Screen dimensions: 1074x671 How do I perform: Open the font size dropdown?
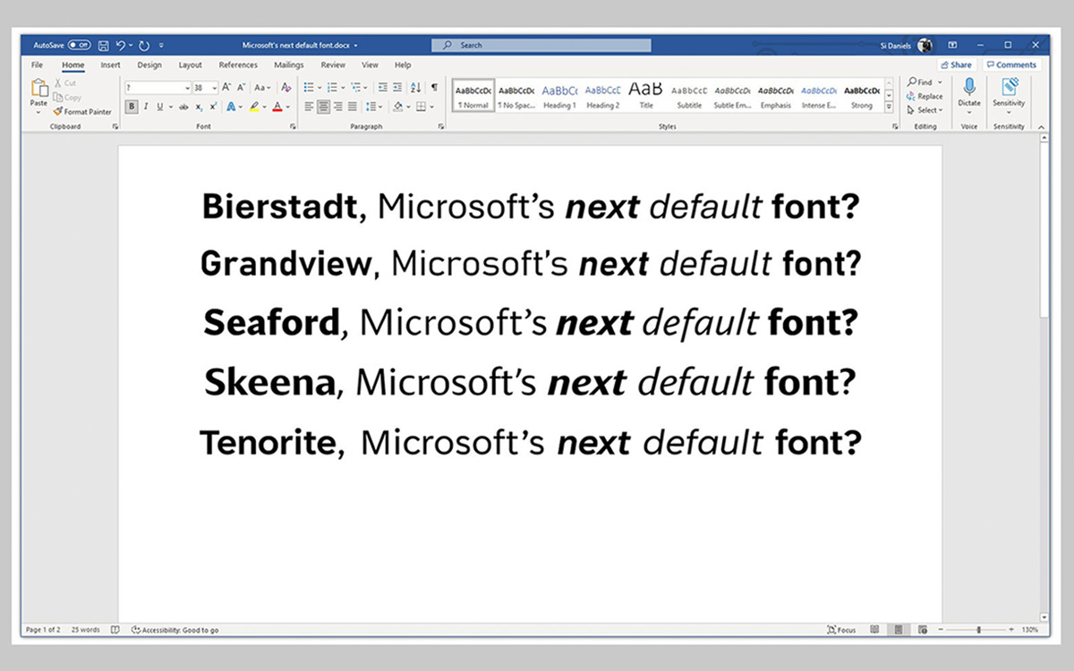click(x=214, y=88)
